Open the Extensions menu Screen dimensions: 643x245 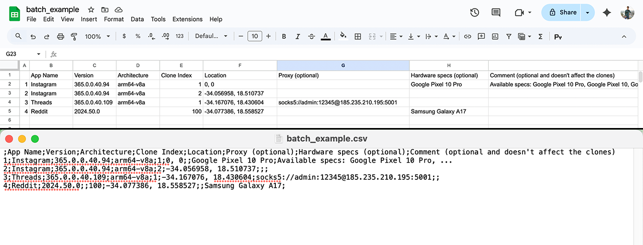pyautogui.click(x=187, y=19)
